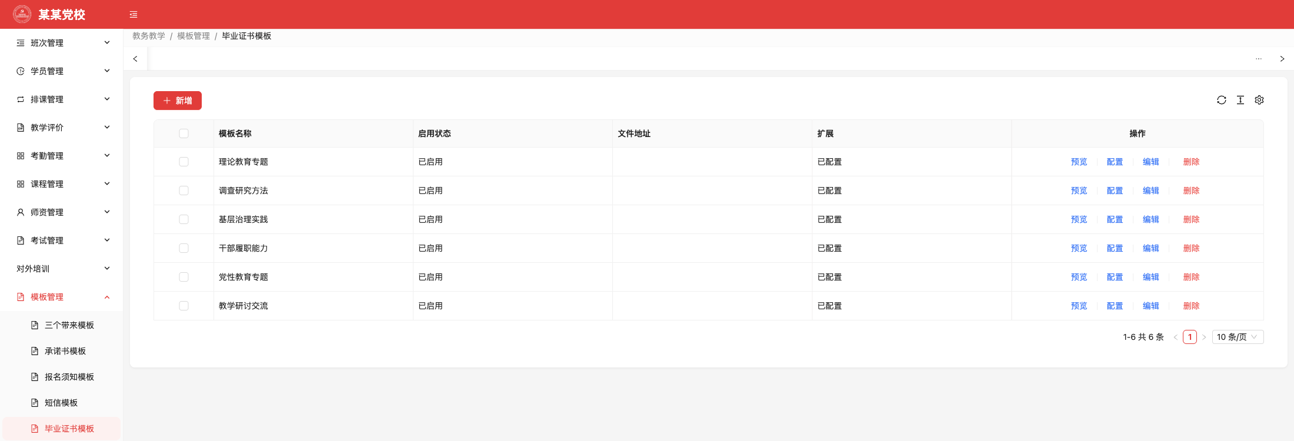Click the 考勤管理 grid icon

(21, 156)
